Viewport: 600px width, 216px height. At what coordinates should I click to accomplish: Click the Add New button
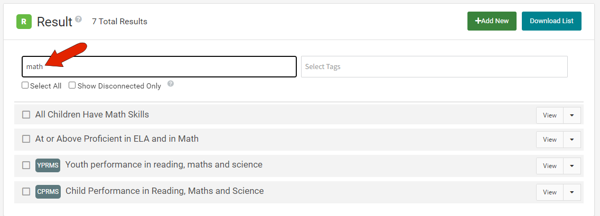point(492,21)
